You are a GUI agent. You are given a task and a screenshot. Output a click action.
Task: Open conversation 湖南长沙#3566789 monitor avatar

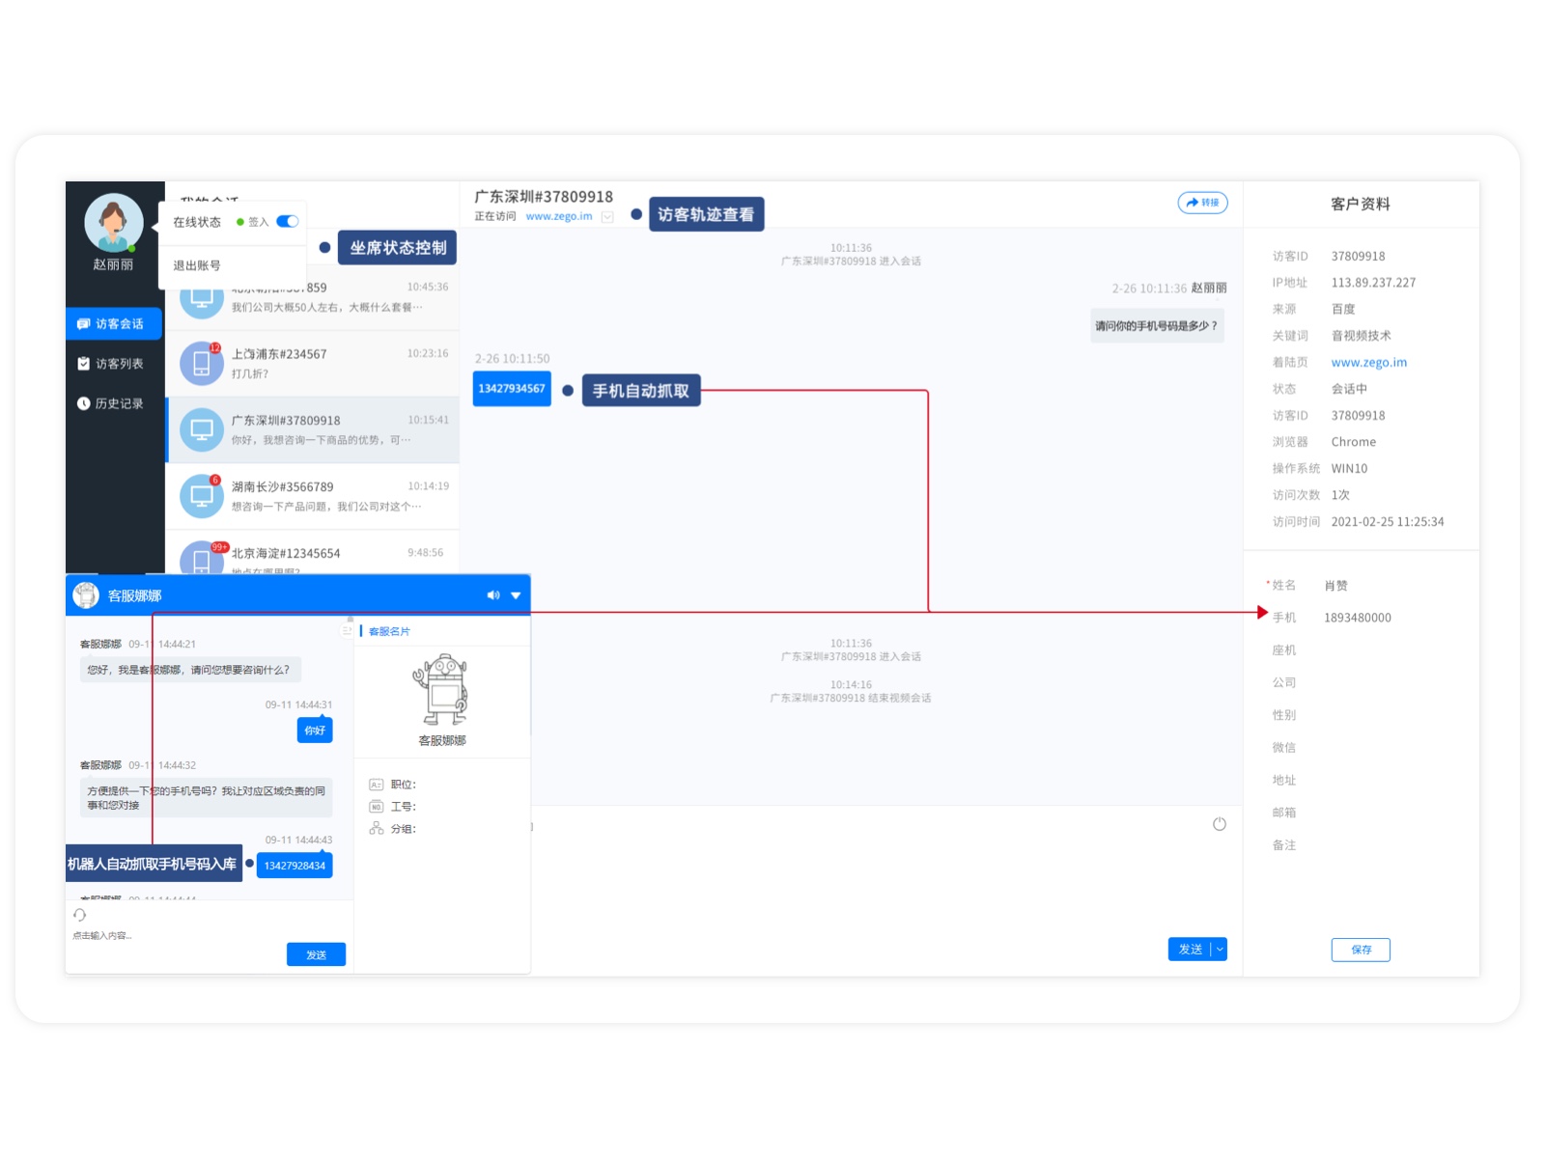(x=201, y=496)
